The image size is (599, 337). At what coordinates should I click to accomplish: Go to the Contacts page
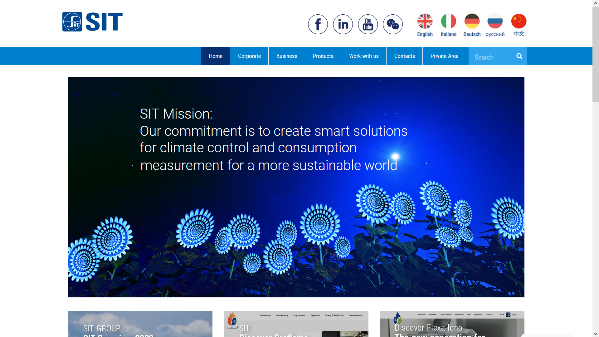tap(405, 56)
